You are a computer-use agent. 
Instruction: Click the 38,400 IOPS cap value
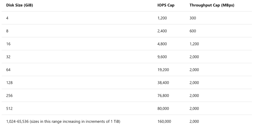pyautogui.click(x=163, y=83)
